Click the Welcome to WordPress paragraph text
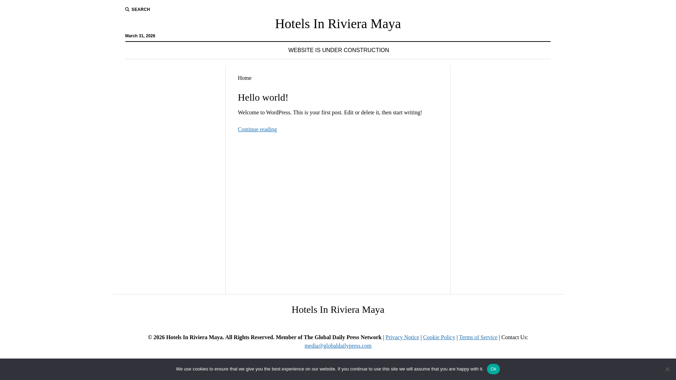Screen dimensions: 676x380 click(330, 113)
